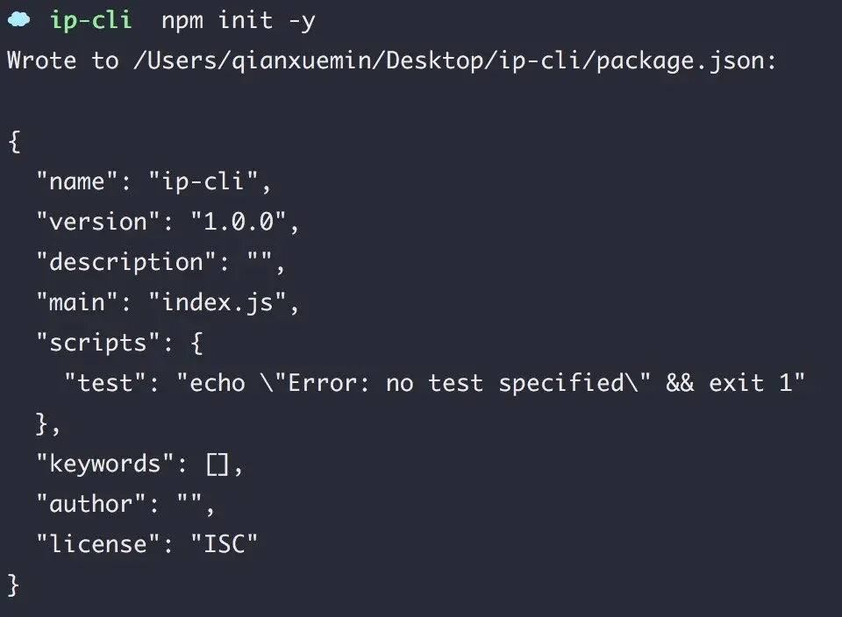This screenshot has height=617, width=842.
Task: Click the "main" key in output
Action: (x=77, y=302)
